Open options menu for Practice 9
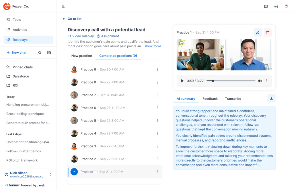This screenshot has width=293, height=190. (x=157, y=69)
